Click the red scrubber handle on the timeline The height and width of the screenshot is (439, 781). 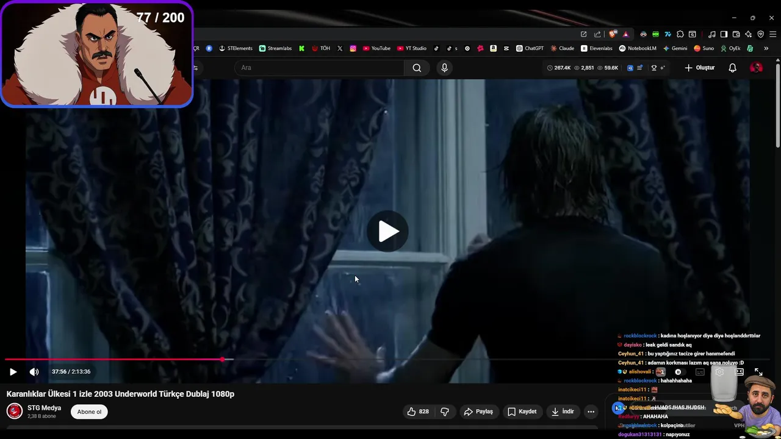point(223,360)
